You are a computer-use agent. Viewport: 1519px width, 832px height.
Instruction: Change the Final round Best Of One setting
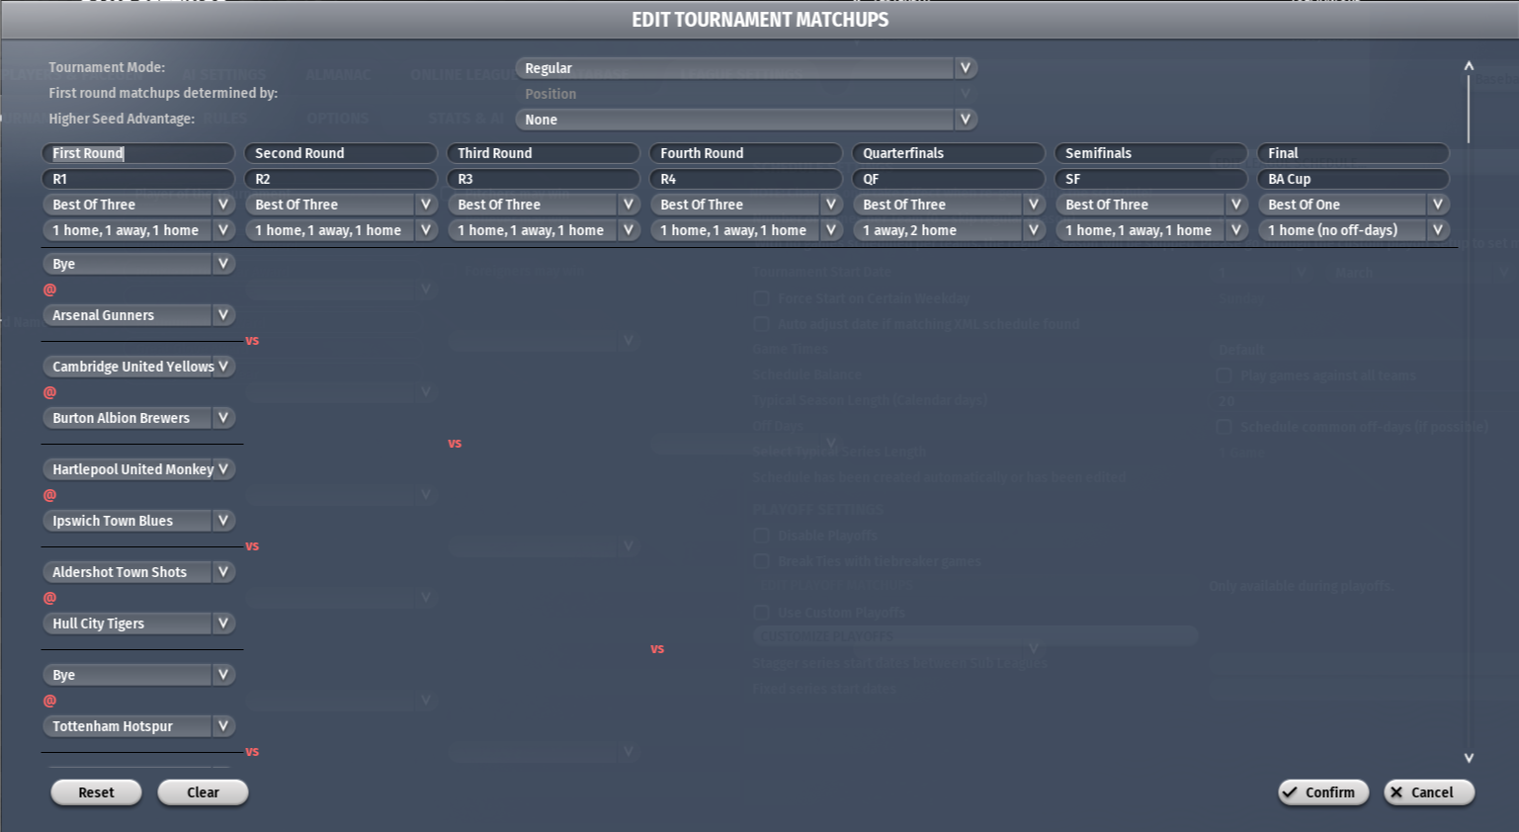point(1352,205)
